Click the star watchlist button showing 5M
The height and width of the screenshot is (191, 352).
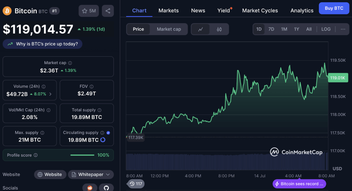click(89, 11)
